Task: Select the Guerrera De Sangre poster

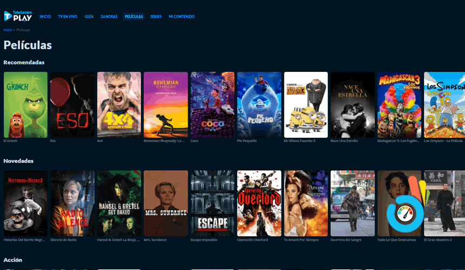Action: [353, 204]
